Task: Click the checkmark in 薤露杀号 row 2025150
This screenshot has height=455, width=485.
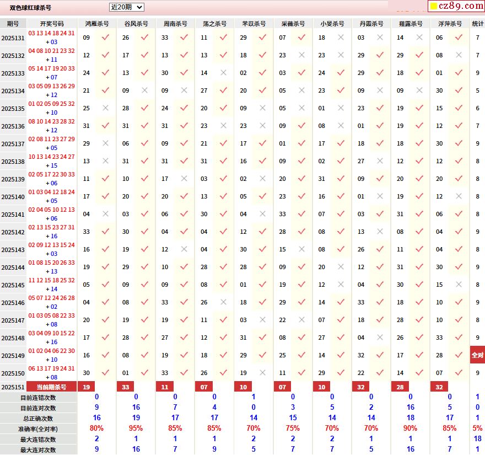Action: [419, 373]
